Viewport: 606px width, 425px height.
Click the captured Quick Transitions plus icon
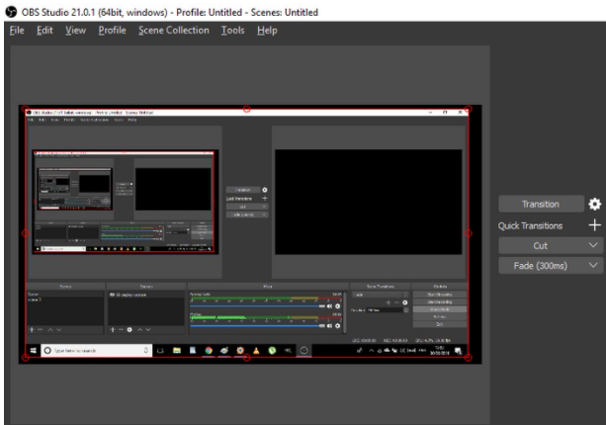[265, 199]
